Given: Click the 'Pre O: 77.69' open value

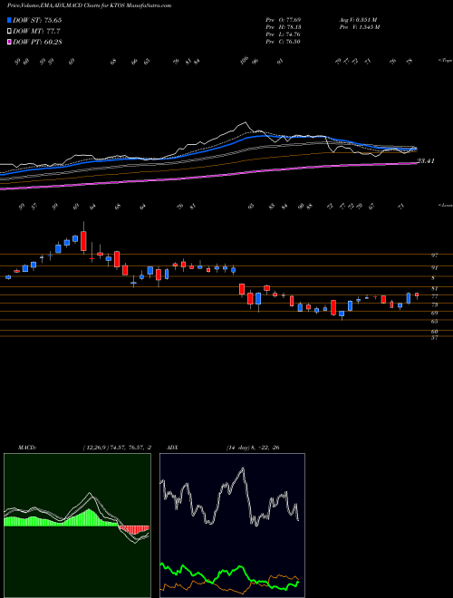Looking at the screenshot, I should tap(283, 19).
